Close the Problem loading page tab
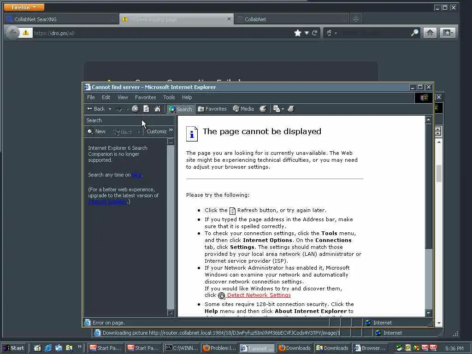Viewport: 472px width, 354px height. pos(229,19)
